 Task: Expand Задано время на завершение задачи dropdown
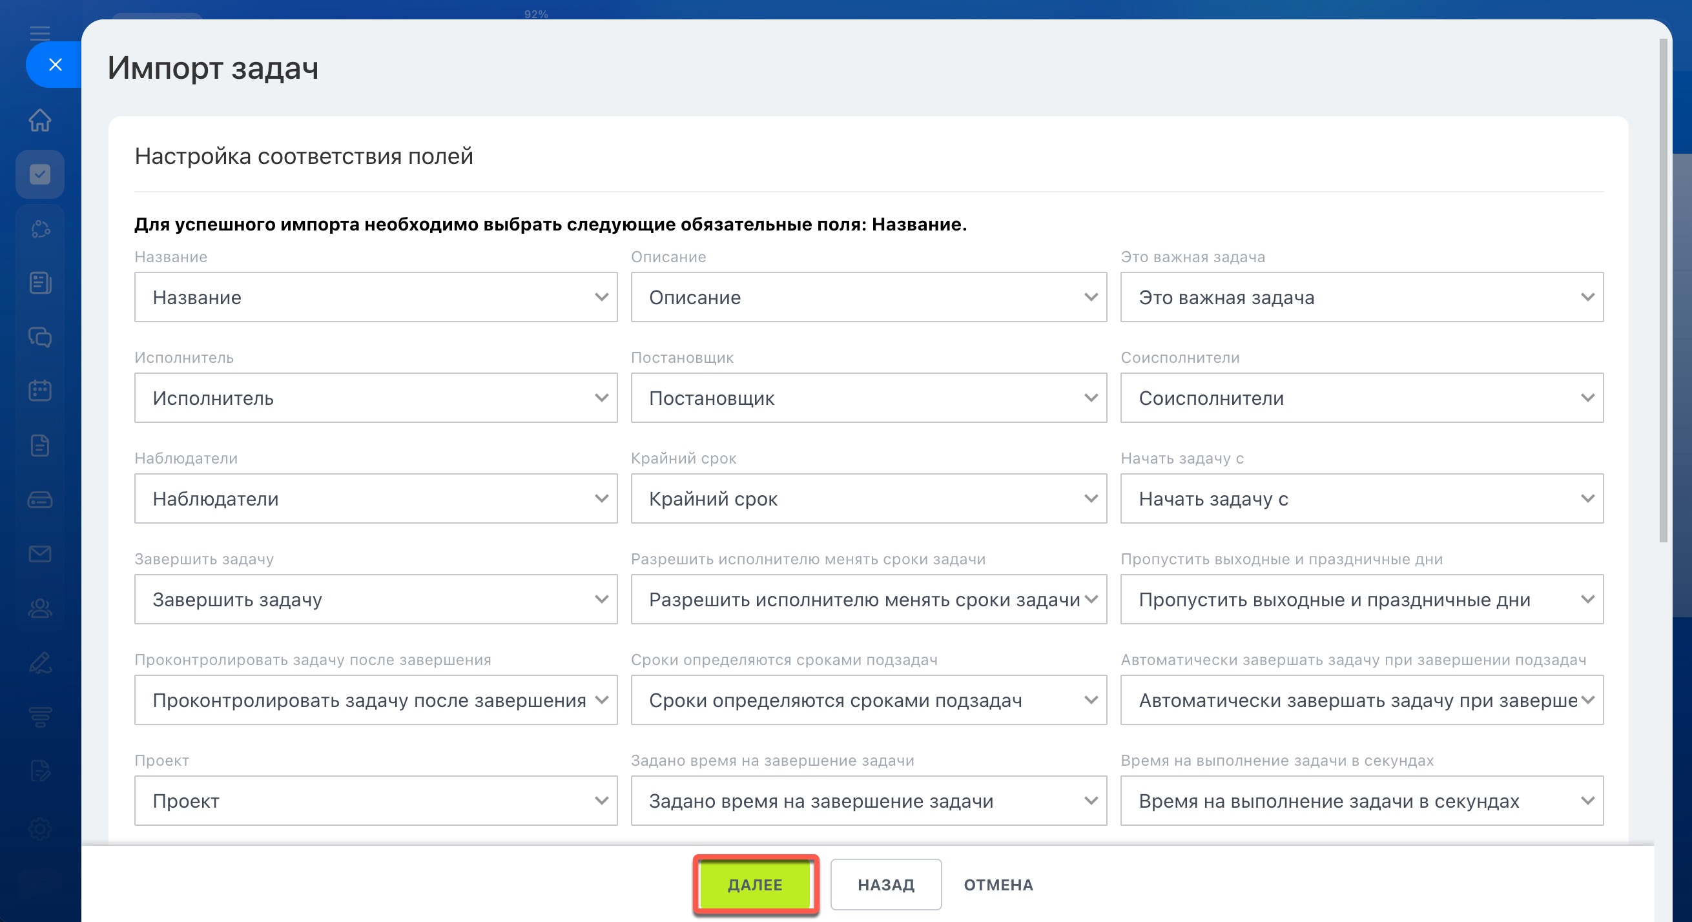click(x=869, y=801)
